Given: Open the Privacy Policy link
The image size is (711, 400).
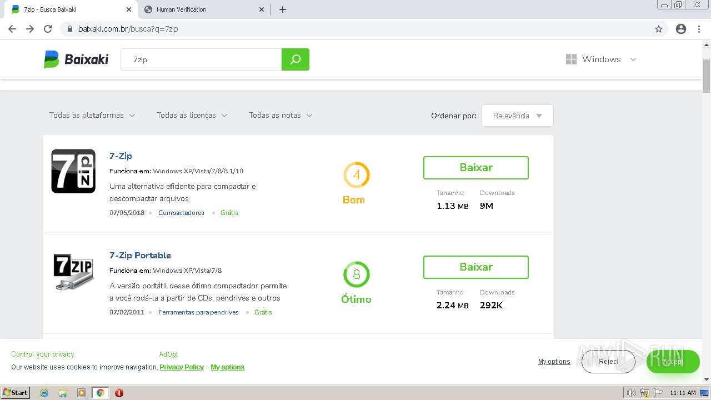Looking at the screenshot, I should pyautogui.click(x=182, y=367).
